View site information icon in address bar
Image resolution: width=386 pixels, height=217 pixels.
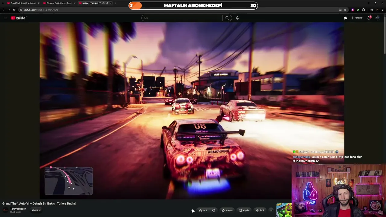point(21,10)
